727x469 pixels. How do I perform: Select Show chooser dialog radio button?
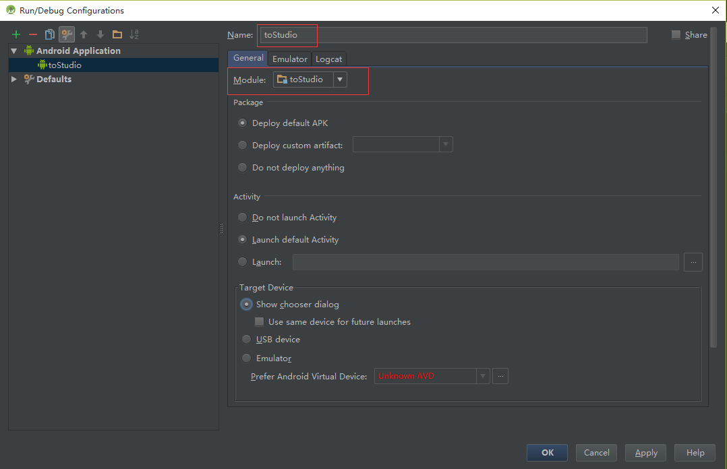pos(246,305)
